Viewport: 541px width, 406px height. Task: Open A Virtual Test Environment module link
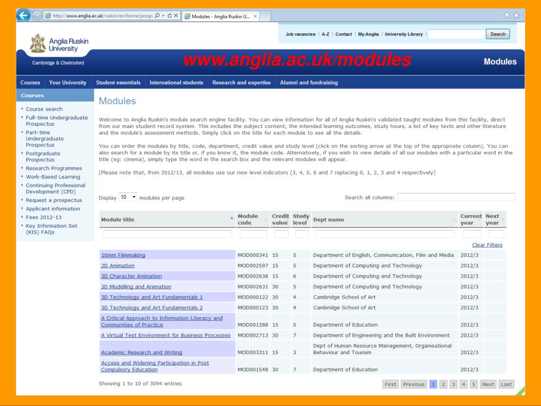coord(165,335)
